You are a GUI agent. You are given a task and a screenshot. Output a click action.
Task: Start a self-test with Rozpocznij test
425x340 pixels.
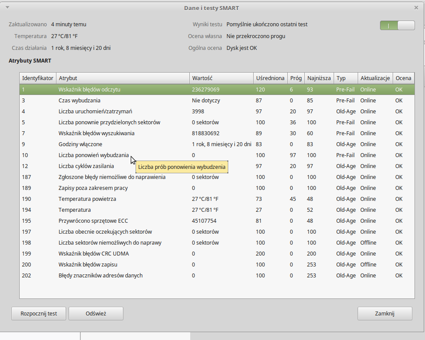39,313
